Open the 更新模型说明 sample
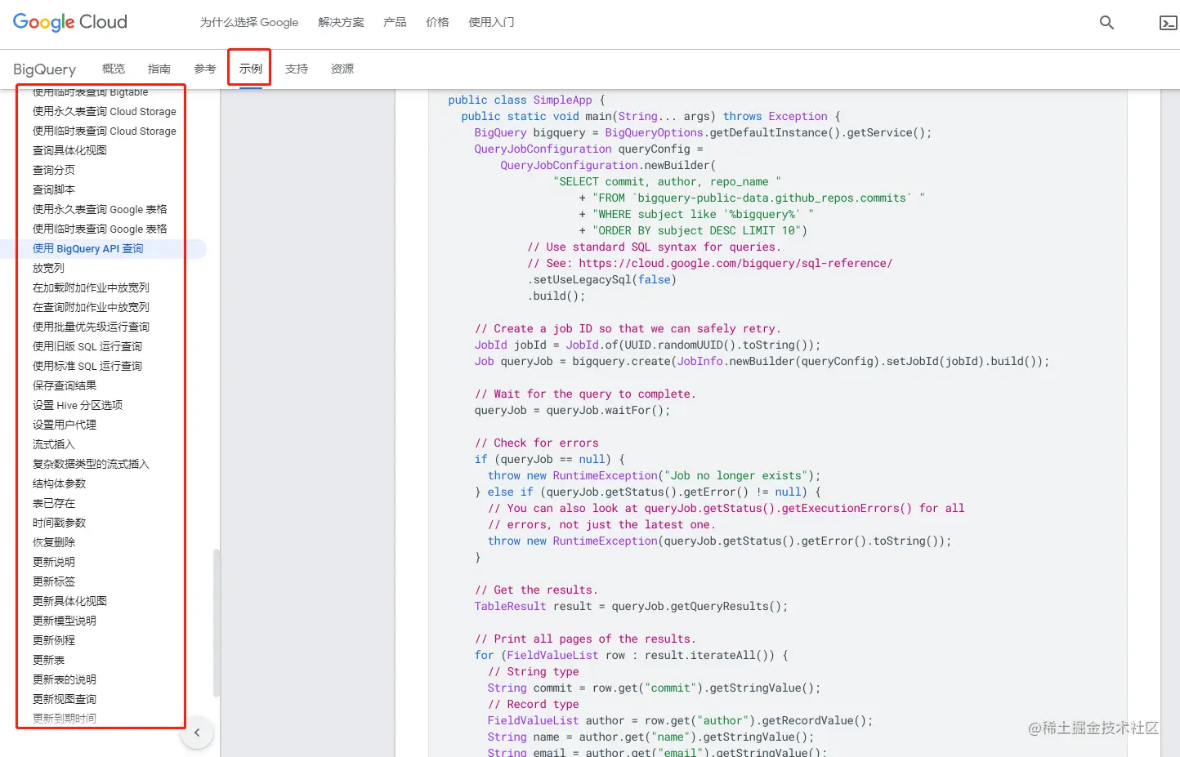Image resolution: width=1180 pixels, height=757 pixels. 65,621
